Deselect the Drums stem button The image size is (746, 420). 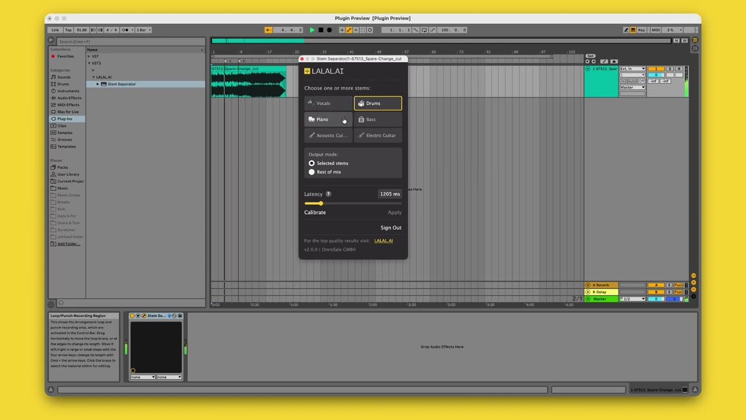click(x=378, y=103)
